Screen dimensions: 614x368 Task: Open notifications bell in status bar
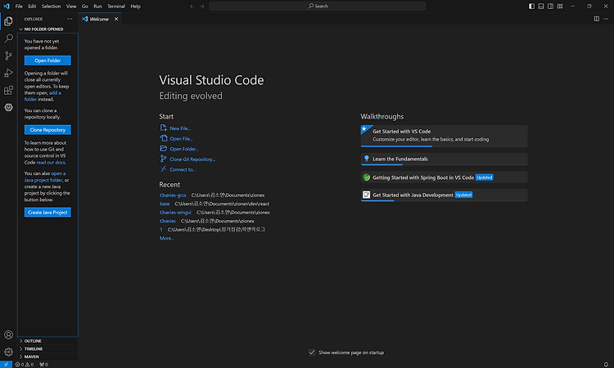tap(606, 365)
